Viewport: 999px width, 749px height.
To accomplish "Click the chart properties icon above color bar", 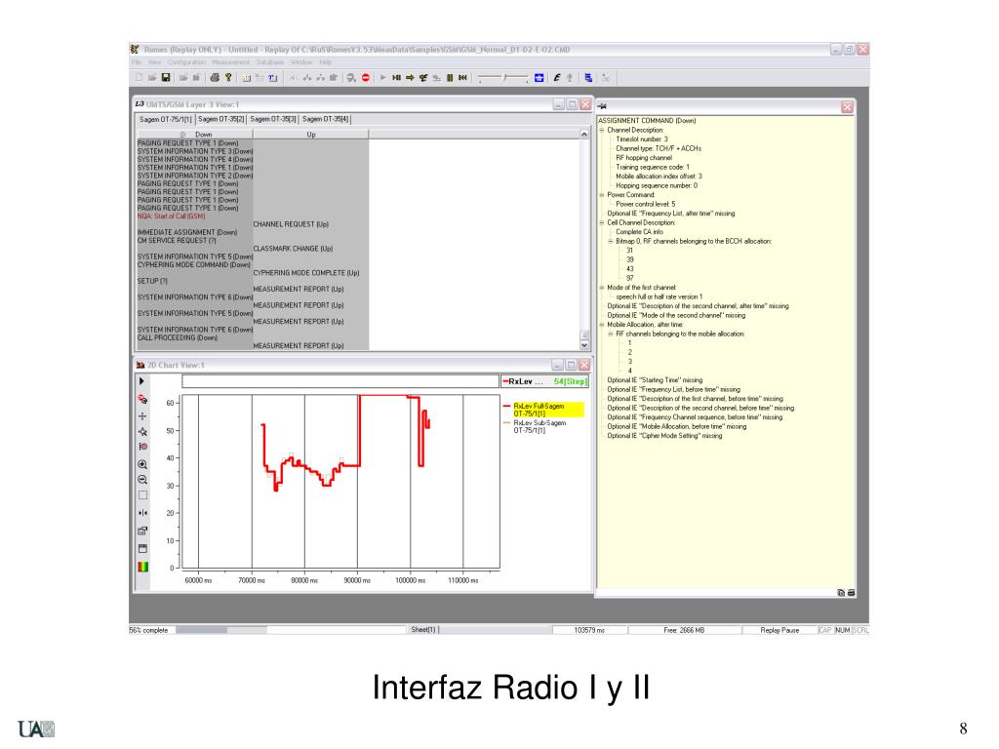I will (x=142, y=548).
